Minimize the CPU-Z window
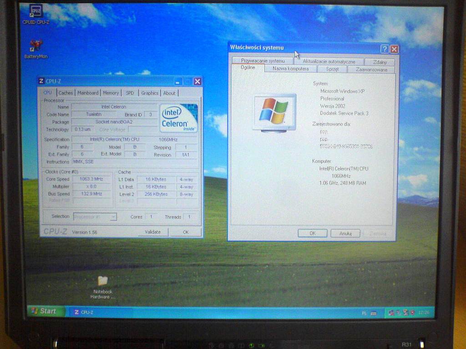 click(x=177, y=81)
